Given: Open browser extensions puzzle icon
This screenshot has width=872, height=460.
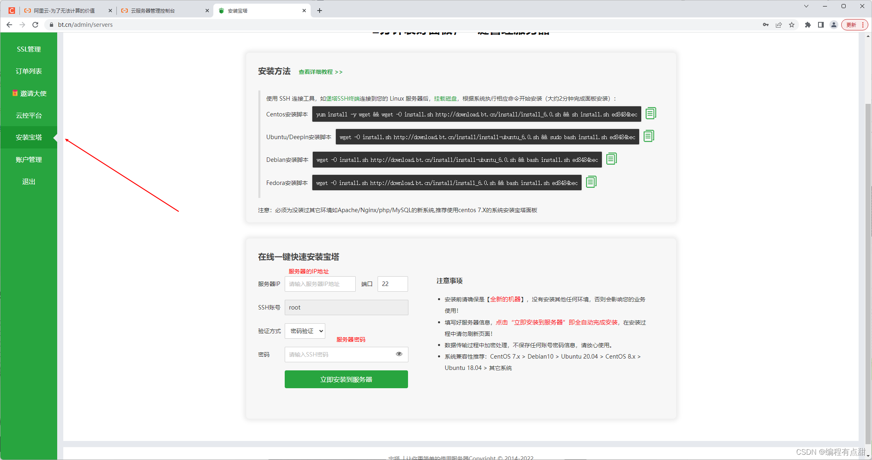Looking at the screenshot, I should (808, 25).
